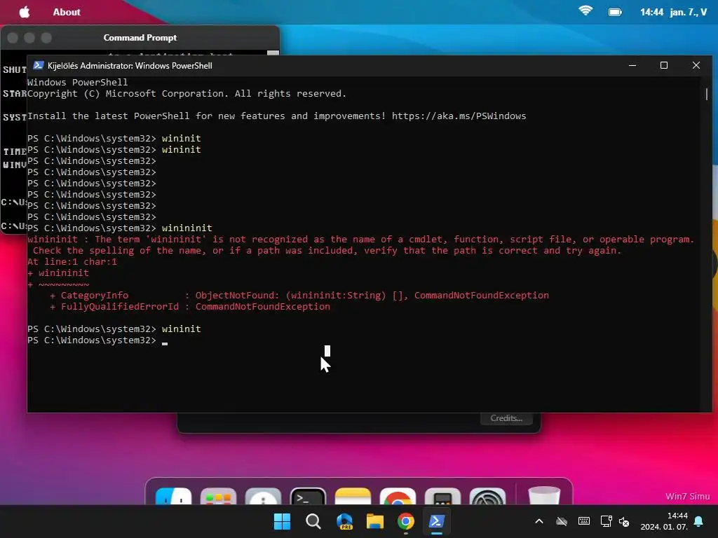The image size is (718, 538).
Task: Click the 'wininit' command on the last executed line
Action: 182,329
